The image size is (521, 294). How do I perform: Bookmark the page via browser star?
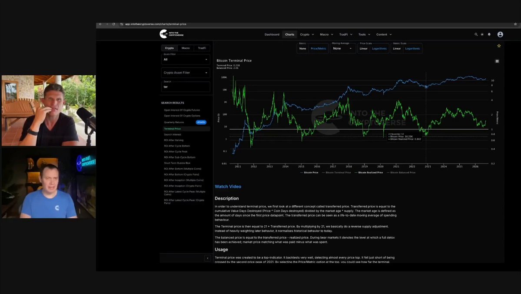click(x=515, y=24)
